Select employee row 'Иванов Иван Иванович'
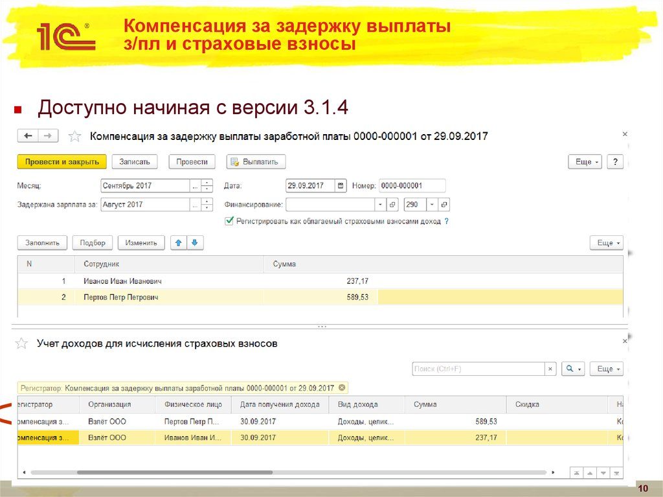Screen dimensions: 663x497 click(x=320, y=281)
